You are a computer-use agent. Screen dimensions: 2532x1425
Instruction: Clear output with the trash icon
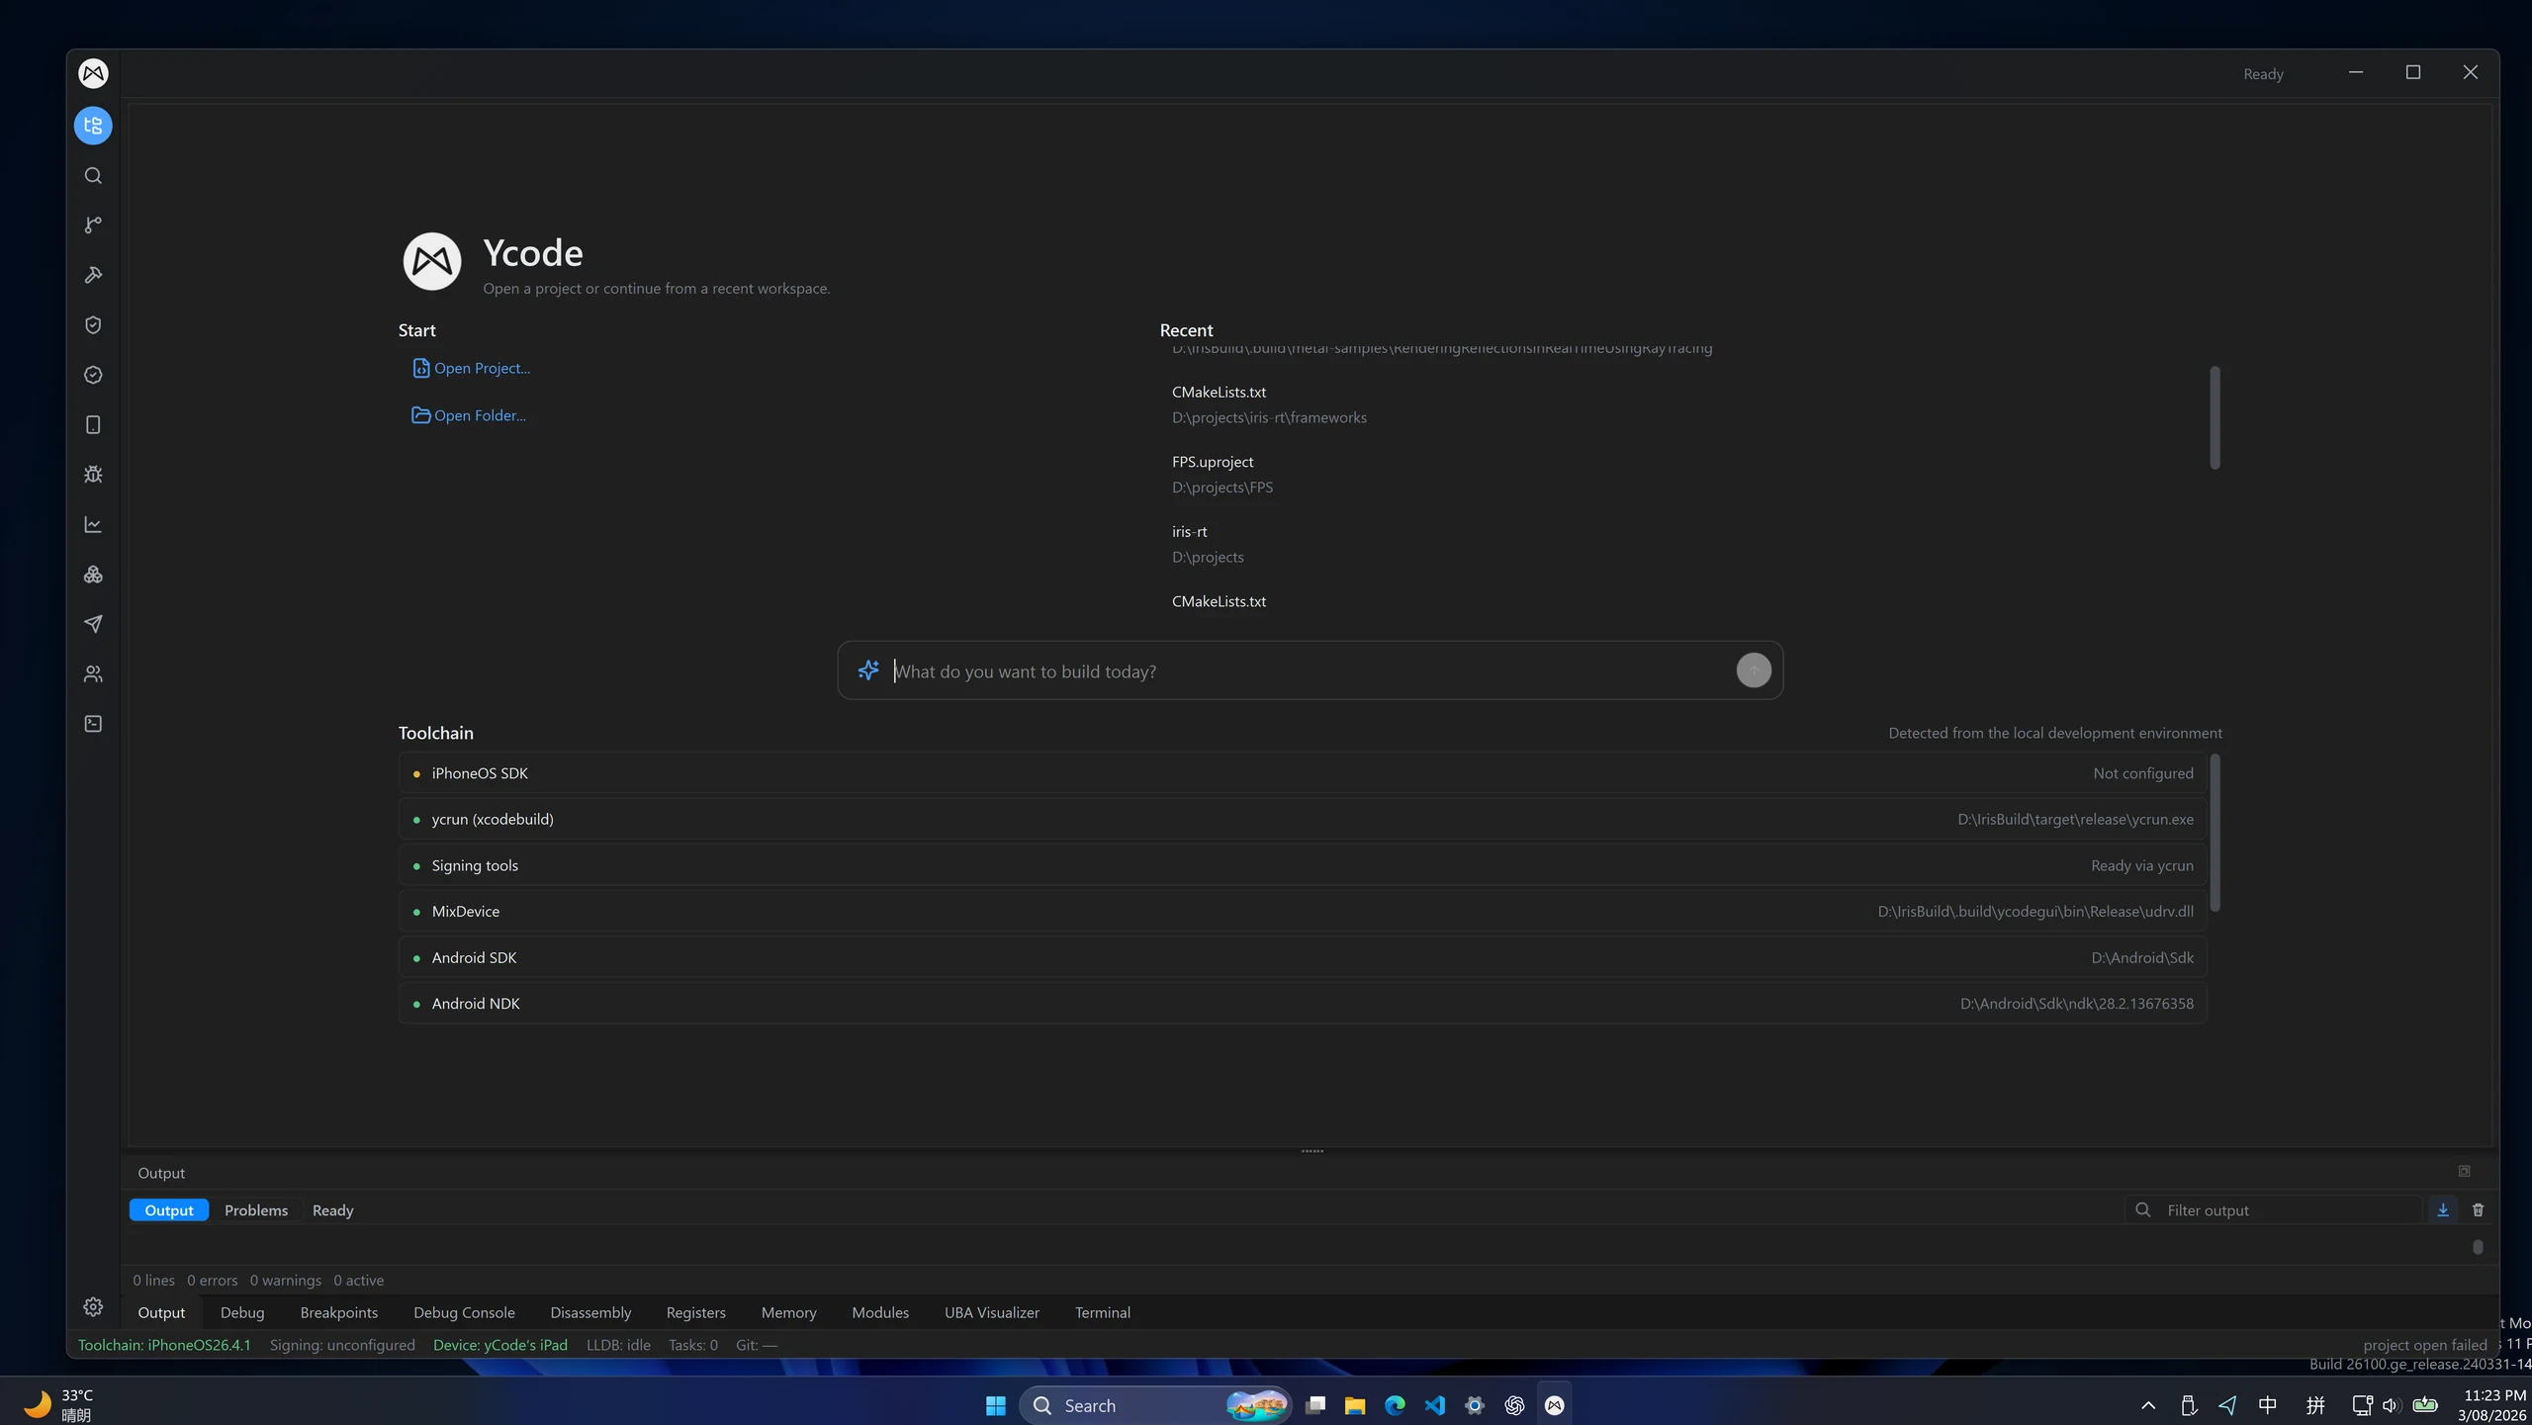[x=2478, y=1210]
